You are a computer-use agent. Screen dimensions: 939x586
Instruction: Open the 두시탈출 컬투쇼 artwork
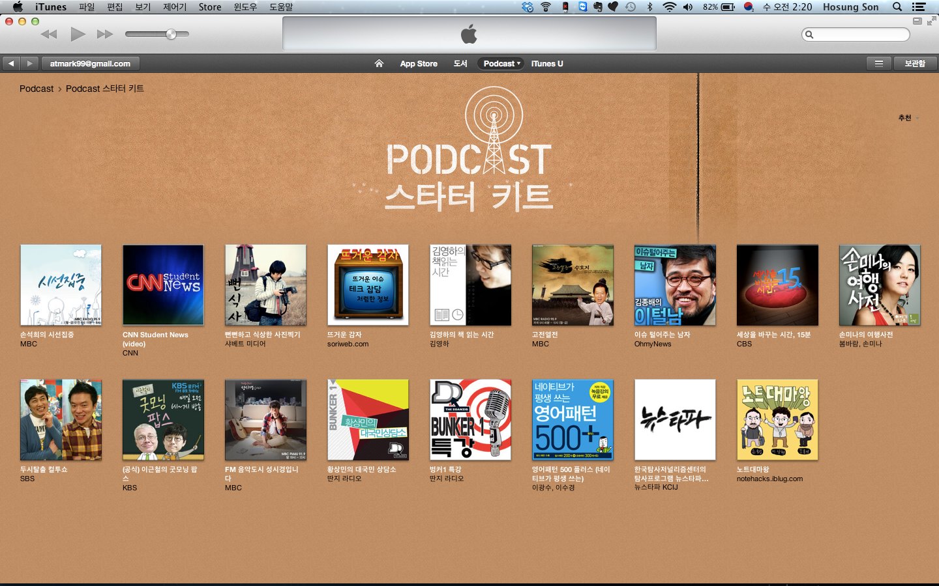coord(61,420)
